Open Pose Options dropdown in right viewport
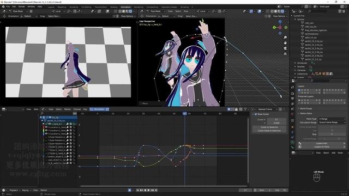The image size is (349, 196). tap(279, 16)
